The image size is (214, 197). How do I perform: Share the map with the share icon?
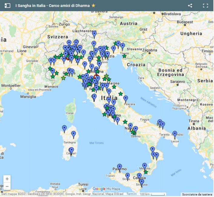click(x=190, y=5)
